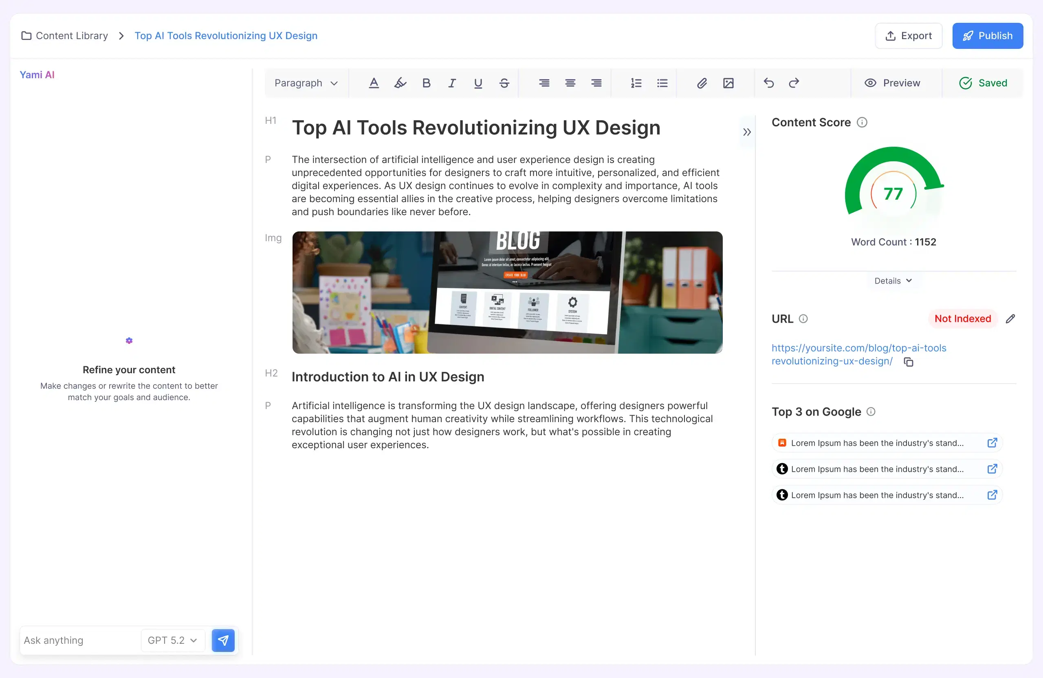Toggle bold formatting
This screenshot has width=1043, height=678.
pyautogui.click(x=426, y=83)
